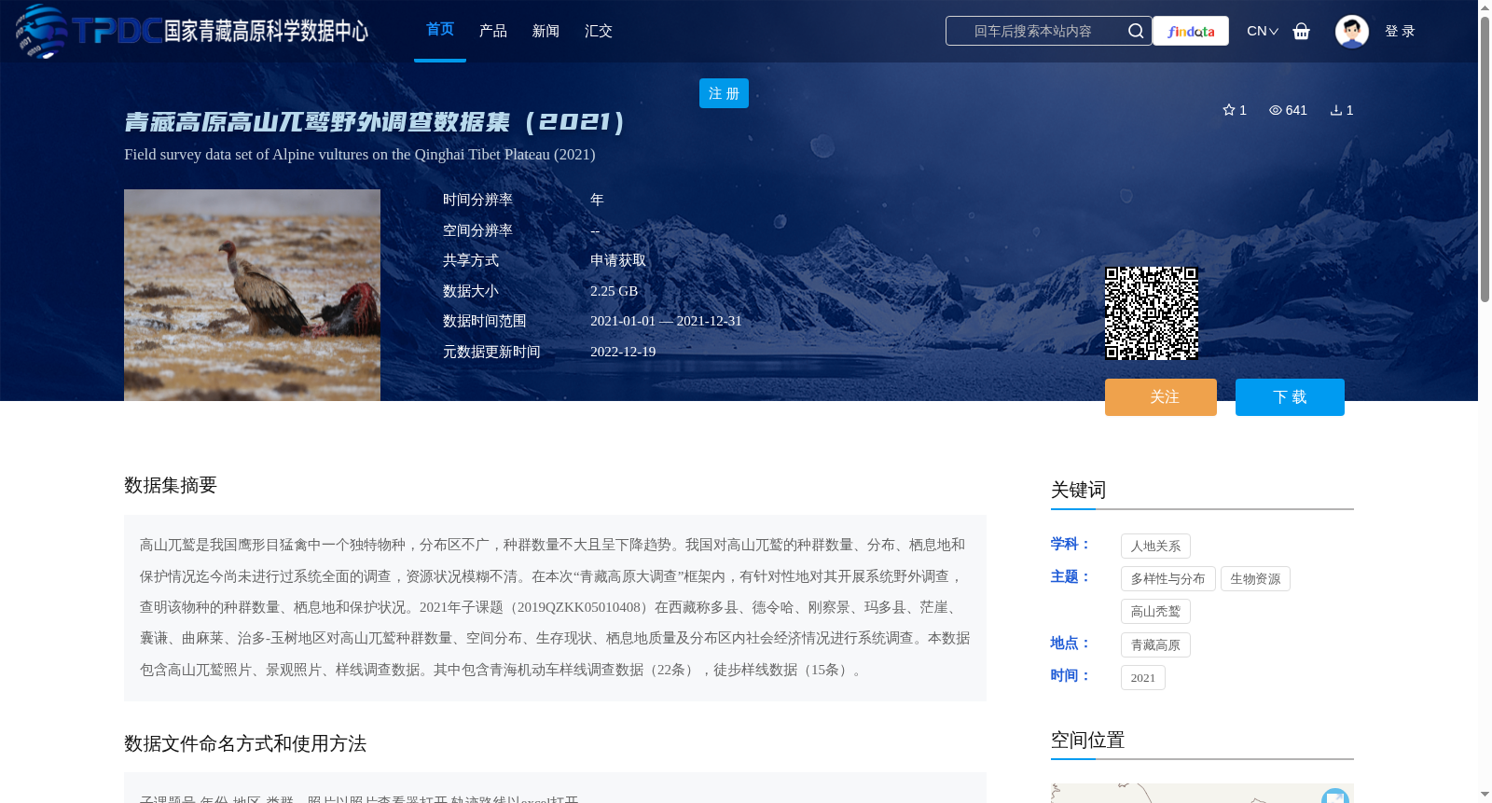Screen dimensions: 1492x803
Task: Click the search magnifier icon
Action: 1135,31
